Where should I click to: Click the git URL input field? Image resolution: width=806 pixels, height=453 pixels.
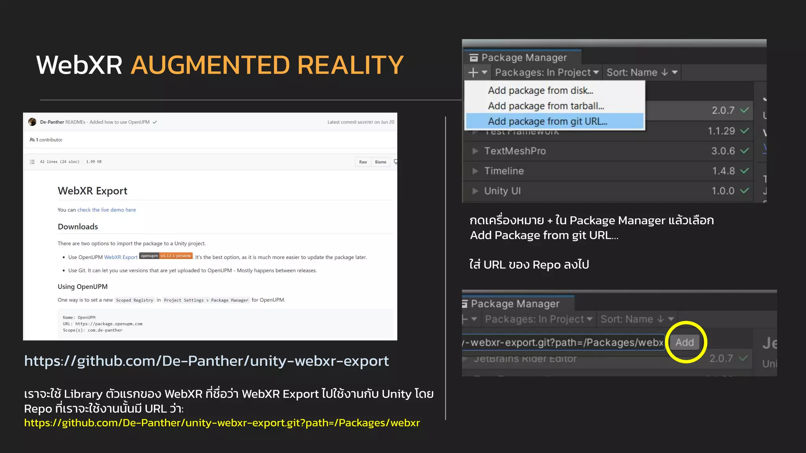pyautogui.click(x=563, y=343)
